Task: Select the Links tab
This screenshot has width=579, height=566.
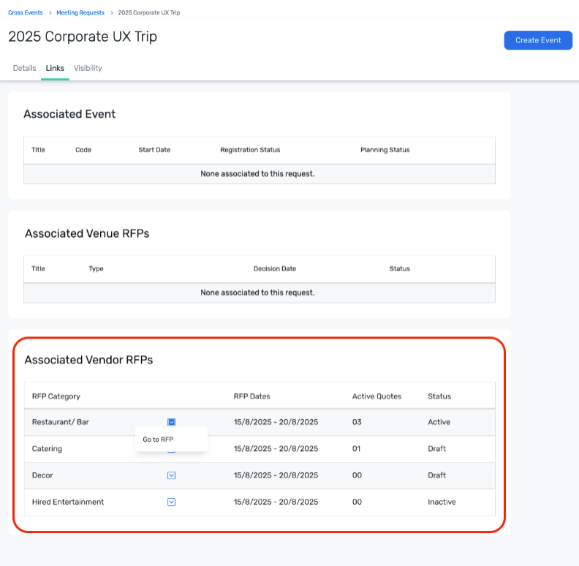Action: 55,68
